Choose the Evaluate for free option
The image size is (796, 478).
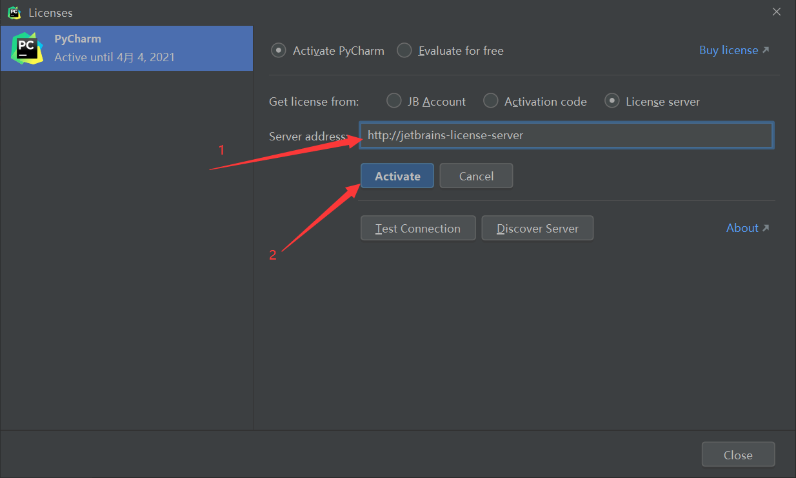(404, 50)
